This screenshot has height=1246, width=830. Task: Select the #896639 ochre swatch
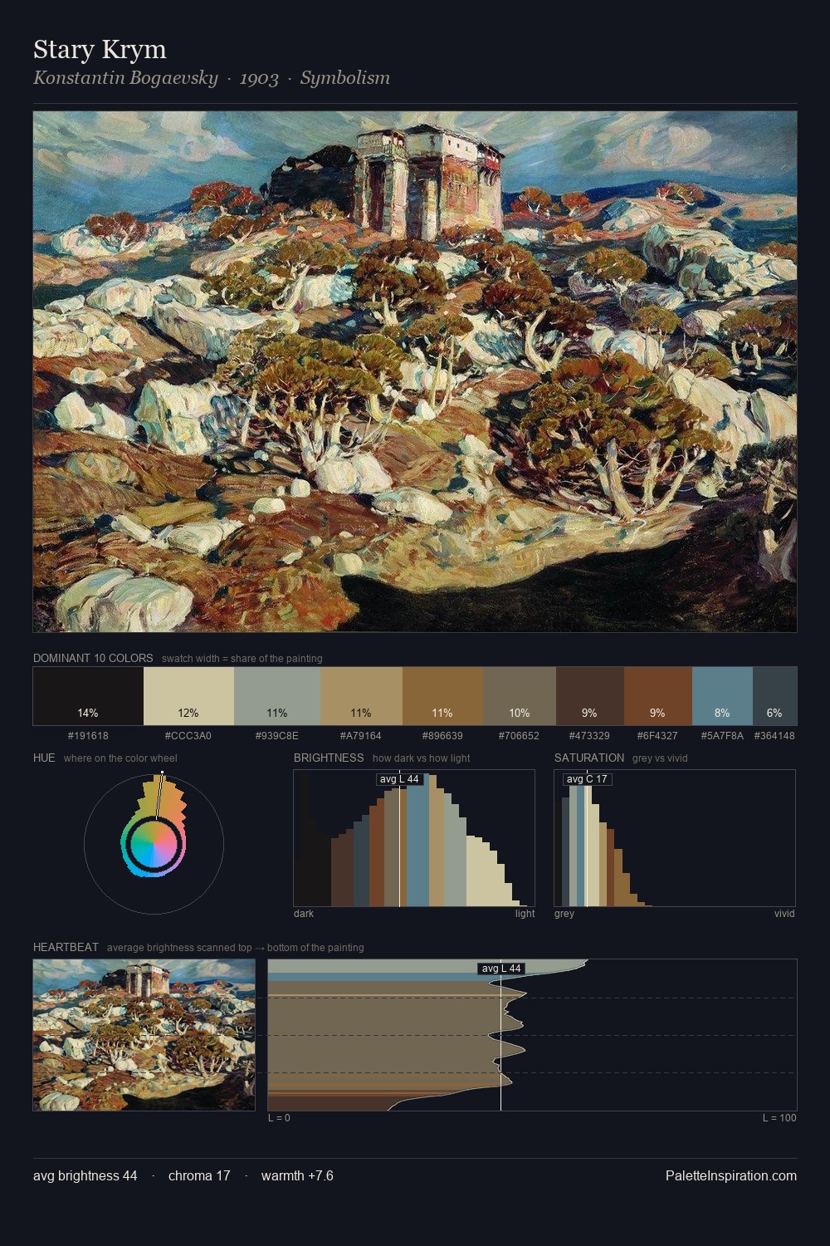click(x=442, y=696)
